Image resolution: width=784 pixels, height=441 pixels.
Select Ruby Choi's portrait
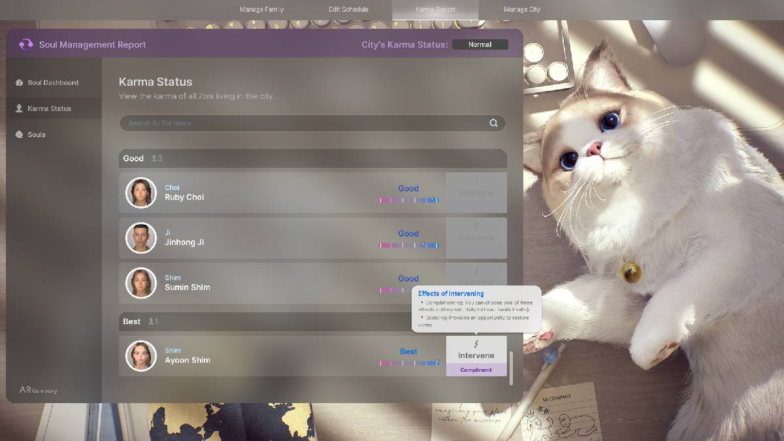pos(141,193)
